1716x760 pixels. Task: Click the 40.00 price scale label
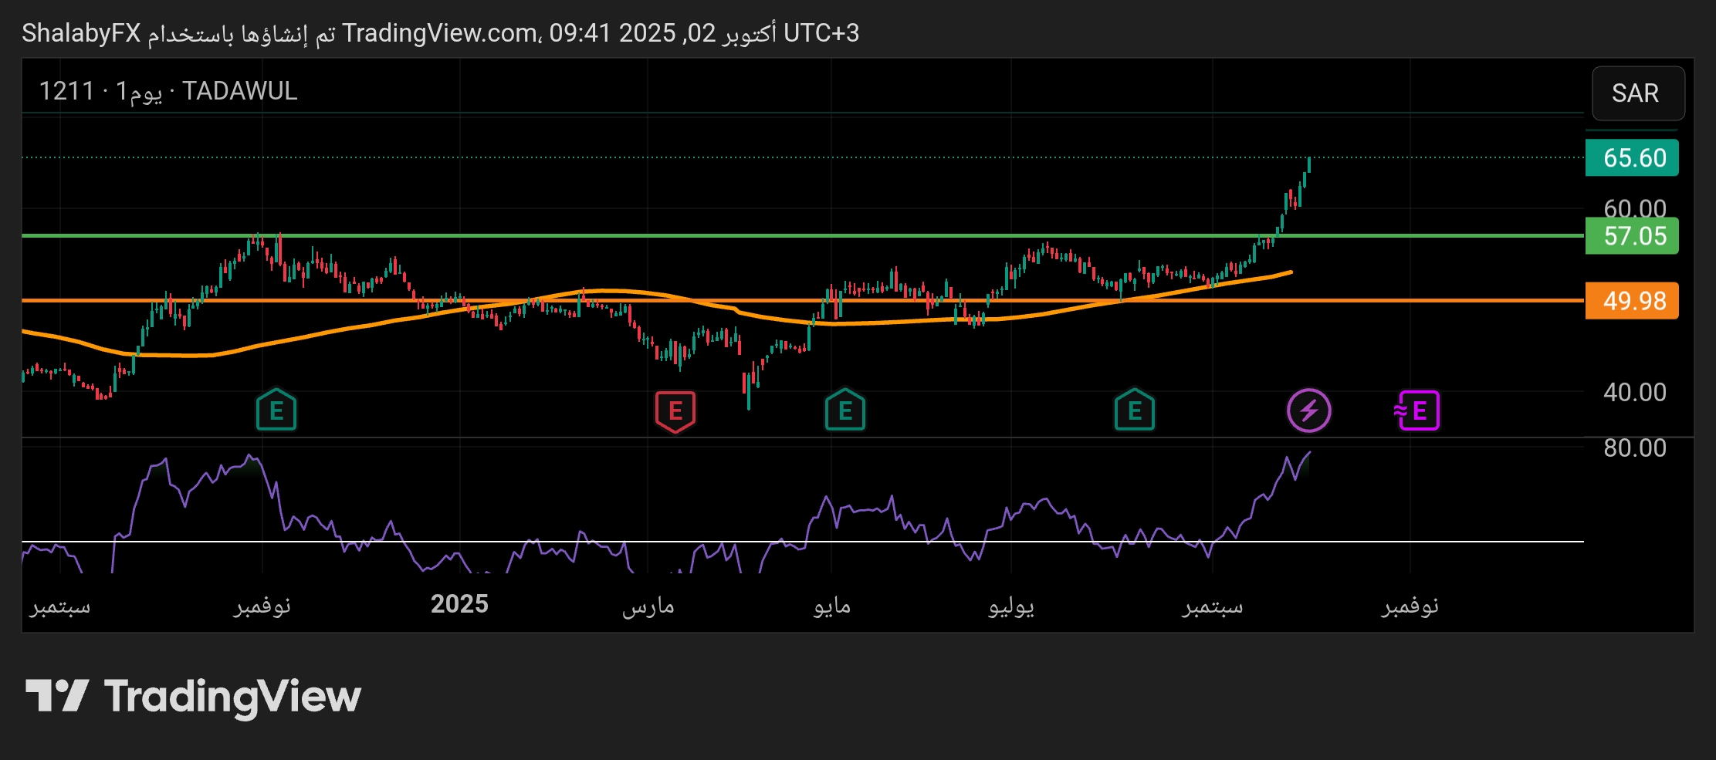point(1634,393)
